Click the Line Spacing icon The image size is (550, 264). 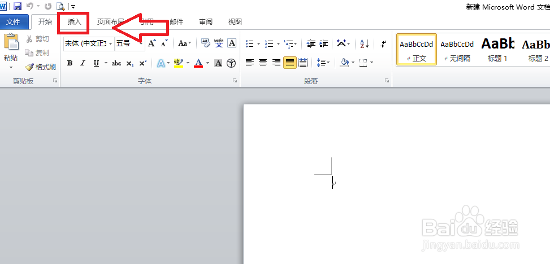click(x=321, y=63)
